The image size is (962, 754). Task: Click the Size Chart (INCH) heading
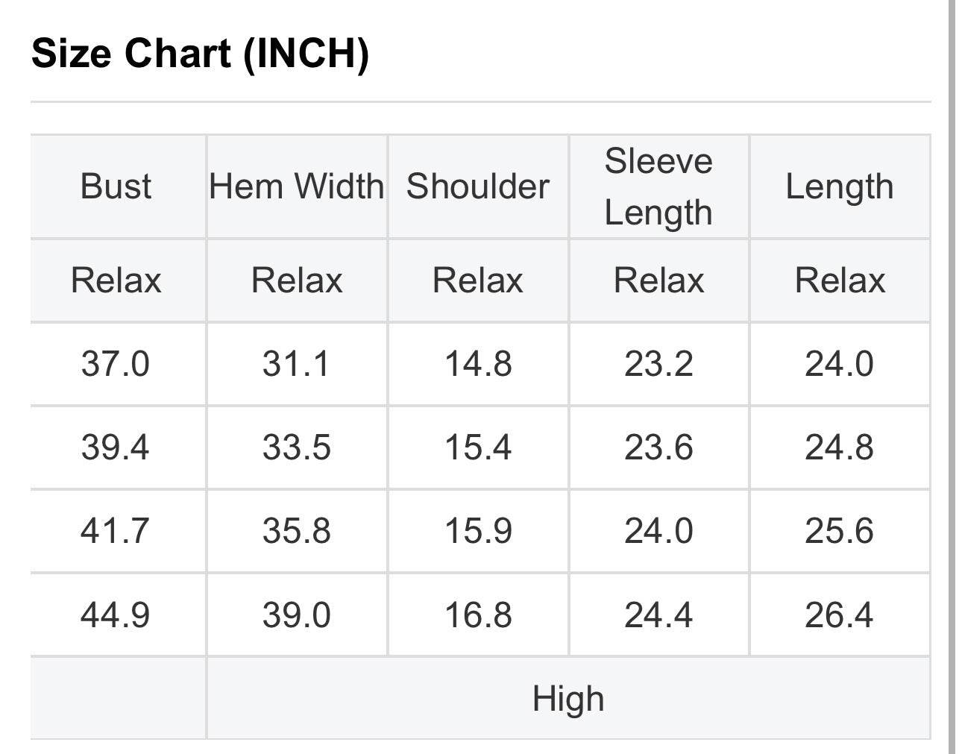(200, 54)
